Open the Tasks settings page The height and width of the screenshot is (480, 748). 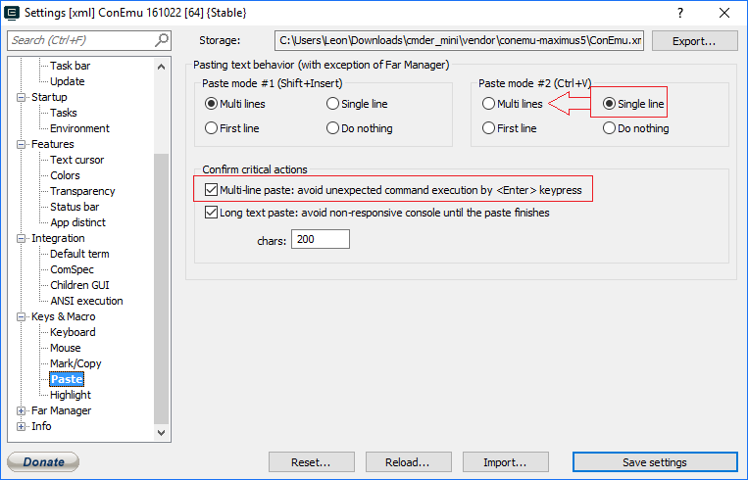pyautogui.click(x=64, y=113)
